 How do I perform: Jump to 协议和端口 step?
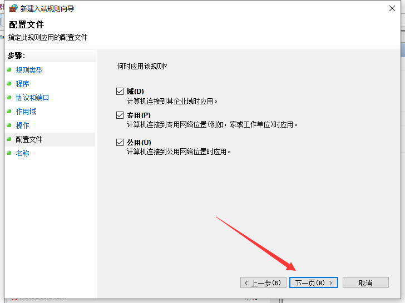tap(32, 98)
